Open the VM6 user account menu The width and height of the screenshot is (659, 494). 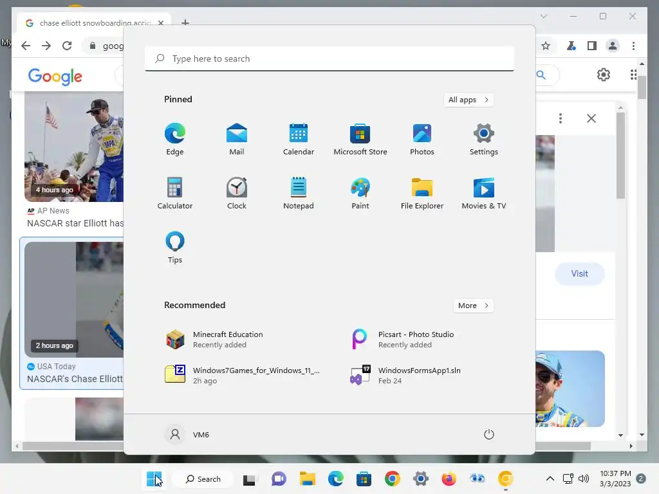point(187,434)
